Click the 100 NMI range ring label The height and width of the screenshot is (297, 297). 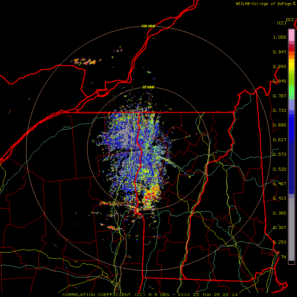(x=148, y=26)
